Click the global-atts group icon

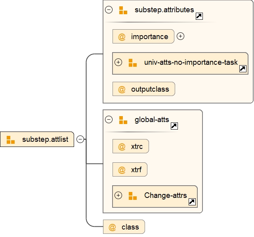[123, 120]
